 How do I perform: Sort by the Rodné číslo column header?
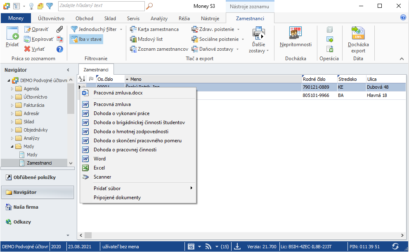(319, 79)
